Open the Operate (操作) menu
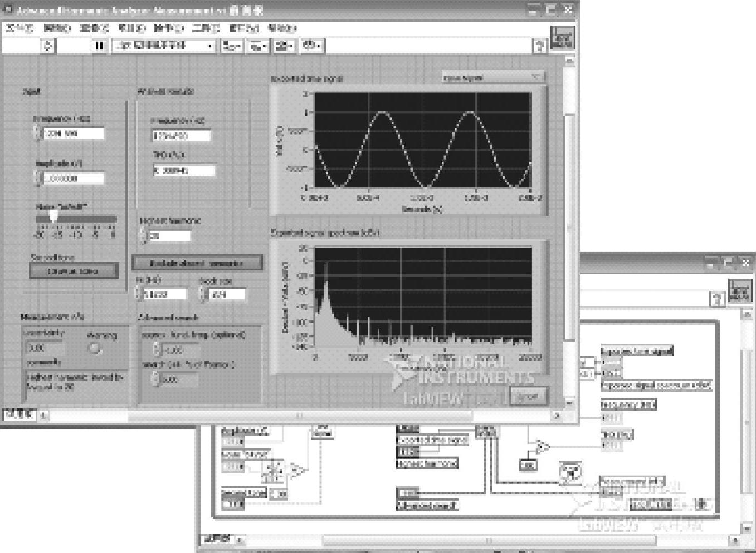The width and height of the screenshot is (756, 553). point(169,27)
